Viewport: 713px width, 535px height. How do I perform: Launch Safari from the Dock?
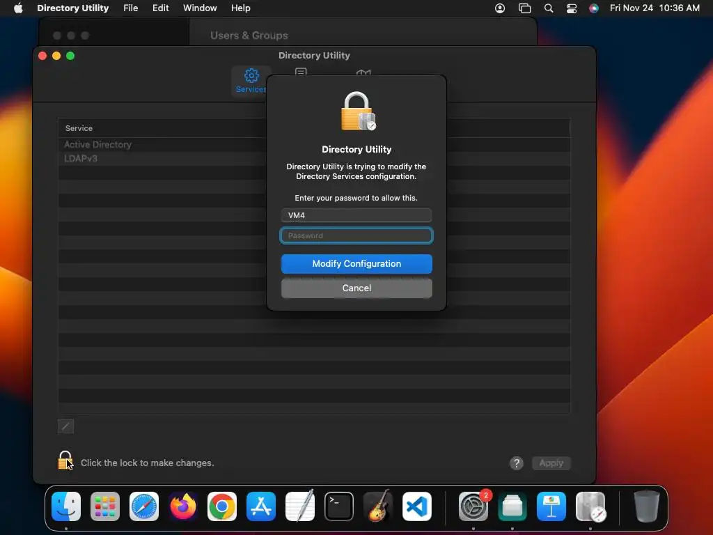144,506
